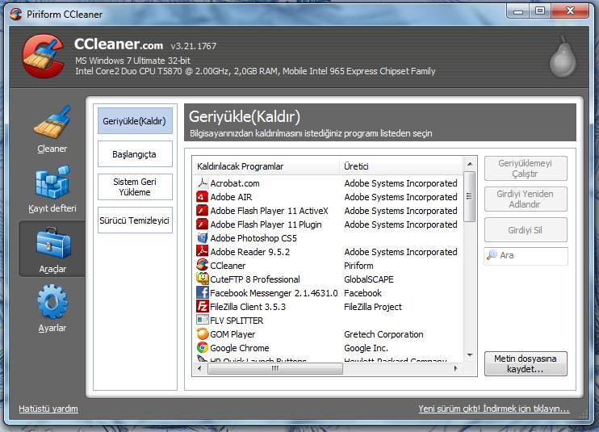Image resolution: width=599 pixels, height=432 pixels.
Task: Click the Google Chrome icon
Action: click(202, 347)
